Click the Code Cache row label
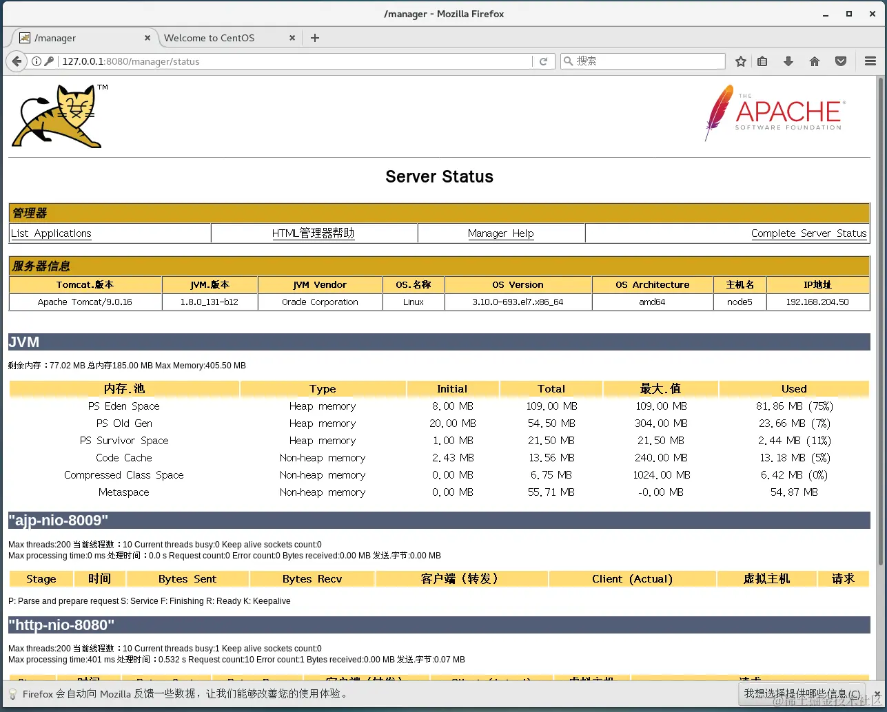Screen dimensions: 887x712 click(124, 458)
